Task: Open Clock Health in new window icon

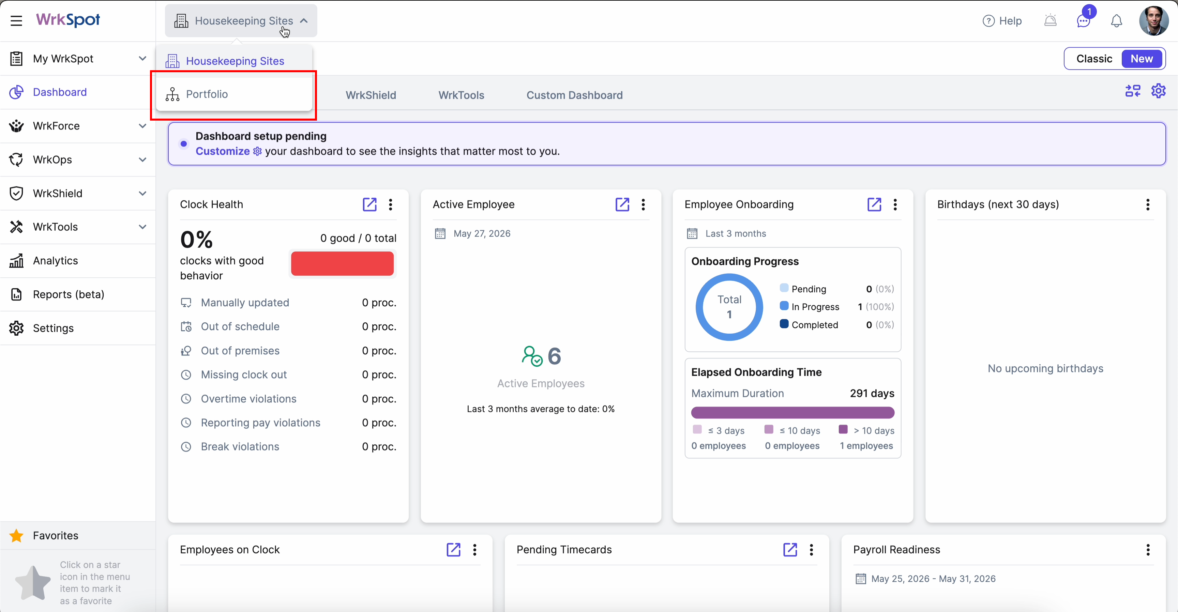Action: 369,204
